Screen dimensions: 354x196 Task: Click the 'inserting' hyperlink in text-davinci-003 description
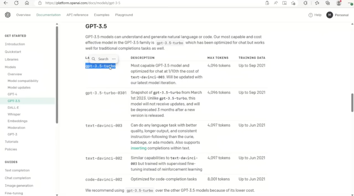point(139,148)
